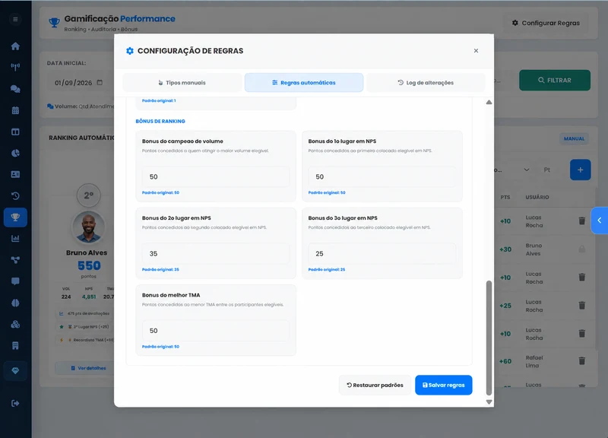Edit Bonus do campeao de volume value
Screen dimensions: 608x438
[x=216, y=177]
